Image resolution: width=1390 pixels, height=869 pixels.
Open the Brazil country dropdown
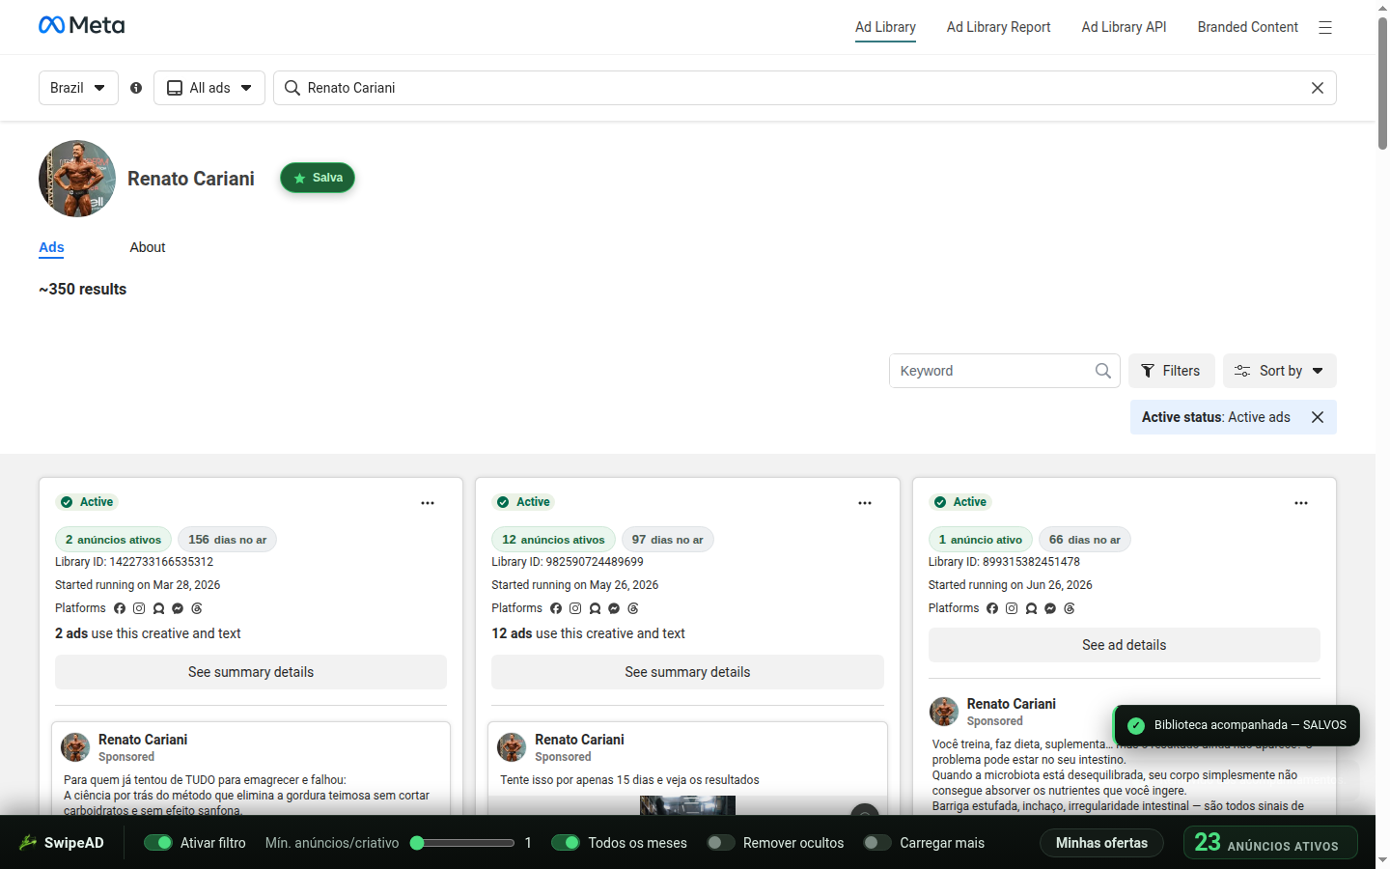pos(78,88)
